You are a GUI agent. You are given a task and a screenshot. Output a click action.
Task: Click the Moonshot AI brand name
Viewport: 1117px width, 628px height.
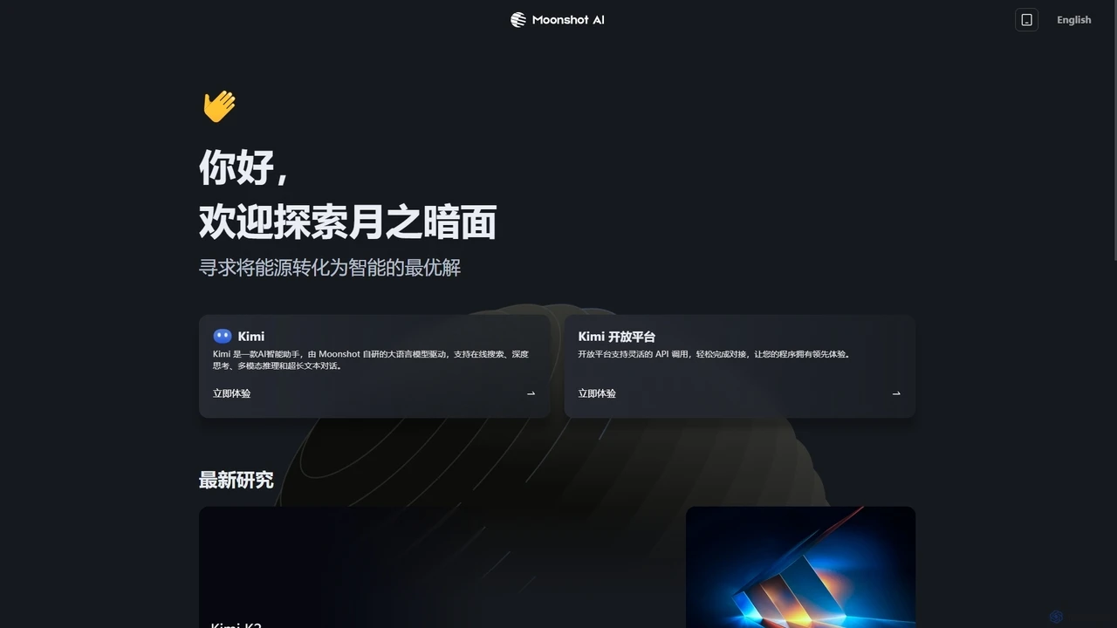pos(568,20)
